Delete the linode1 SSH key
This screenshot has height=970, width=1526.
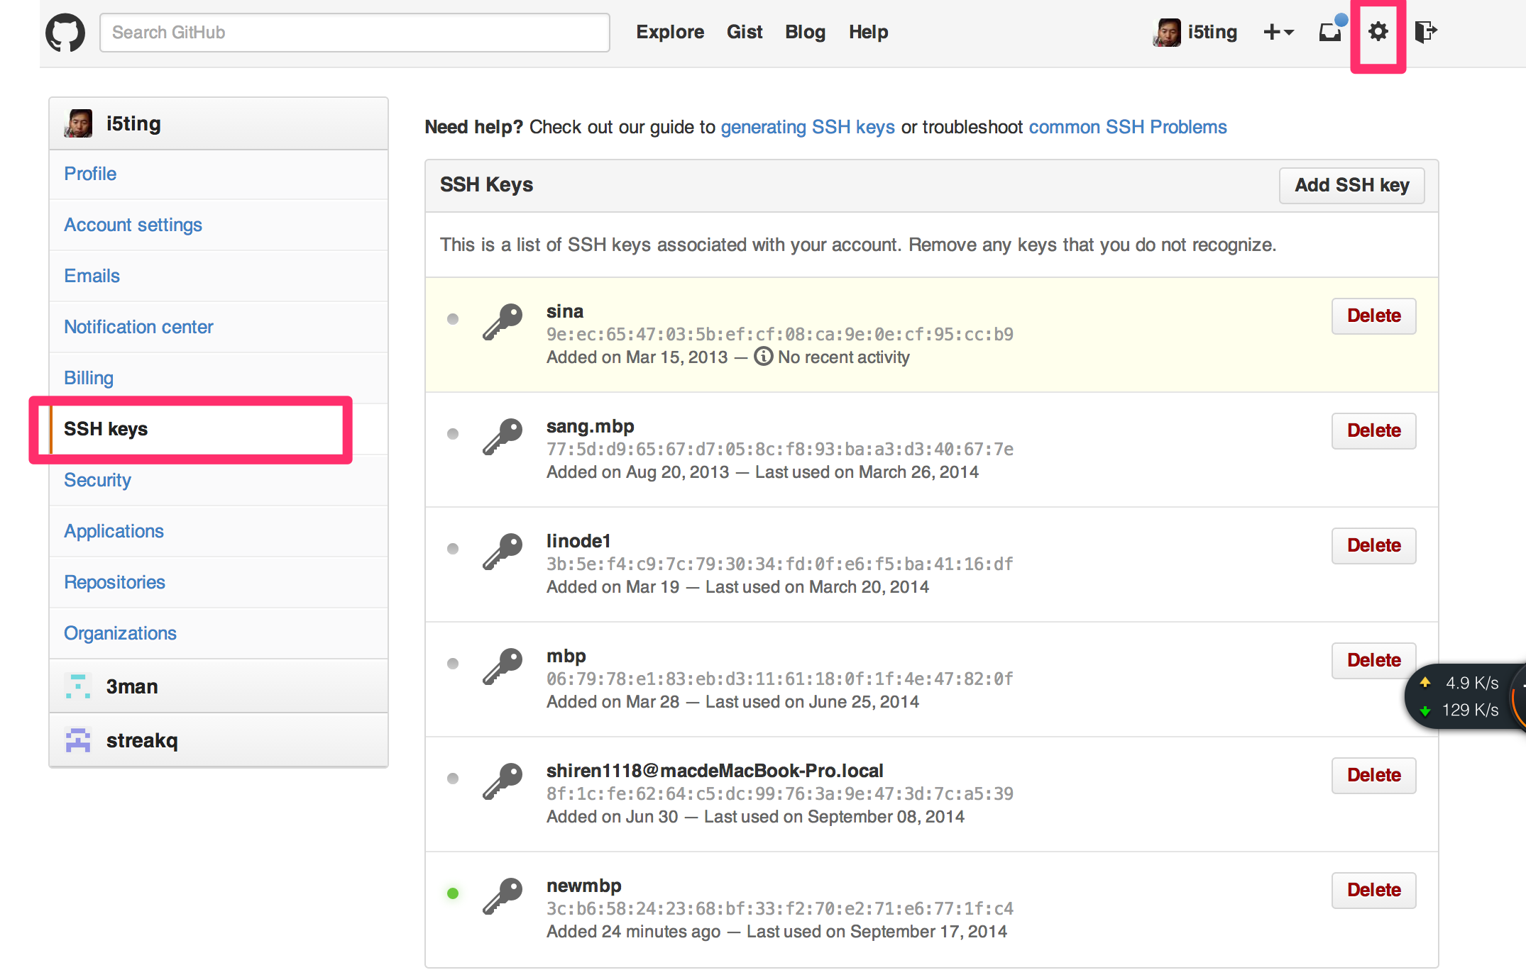click(x=1373, y=545)
